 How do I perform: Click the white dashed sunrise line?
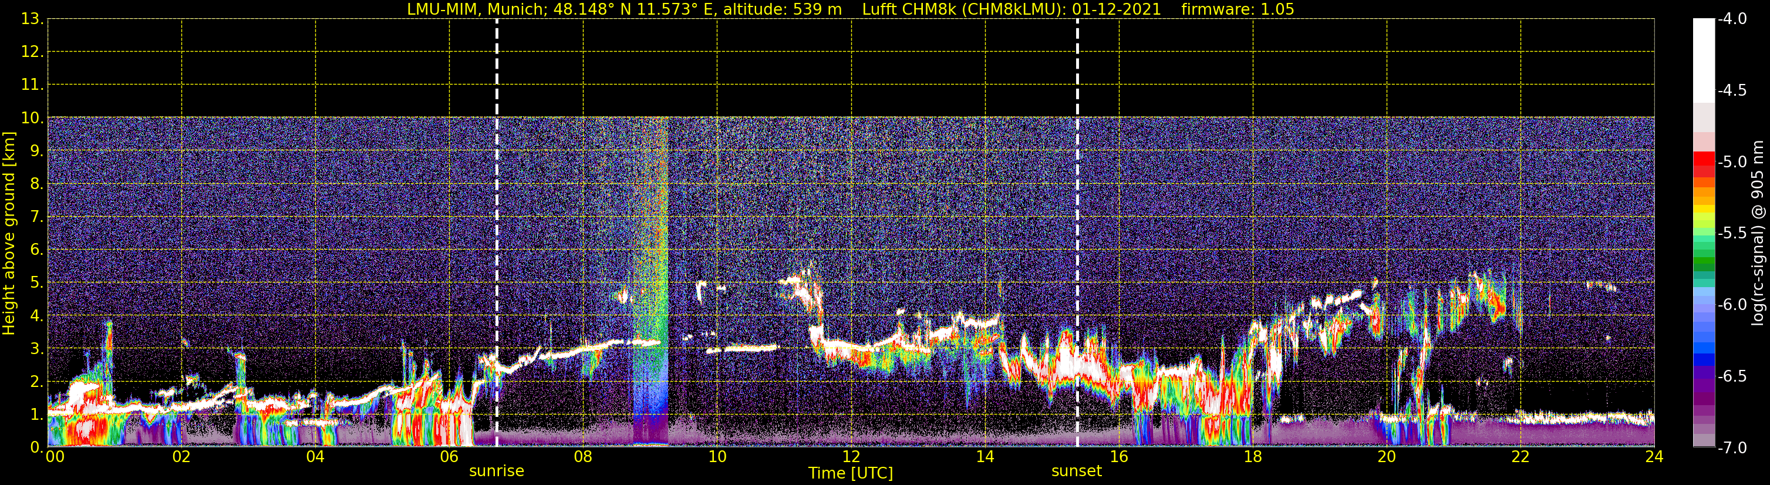click(497, 233)
